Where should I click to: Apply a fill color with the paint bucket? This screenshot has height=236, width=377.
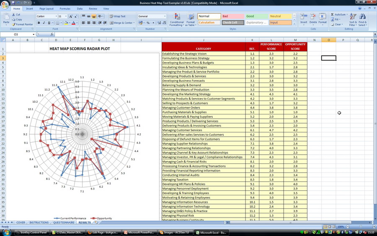pos(66,23)
